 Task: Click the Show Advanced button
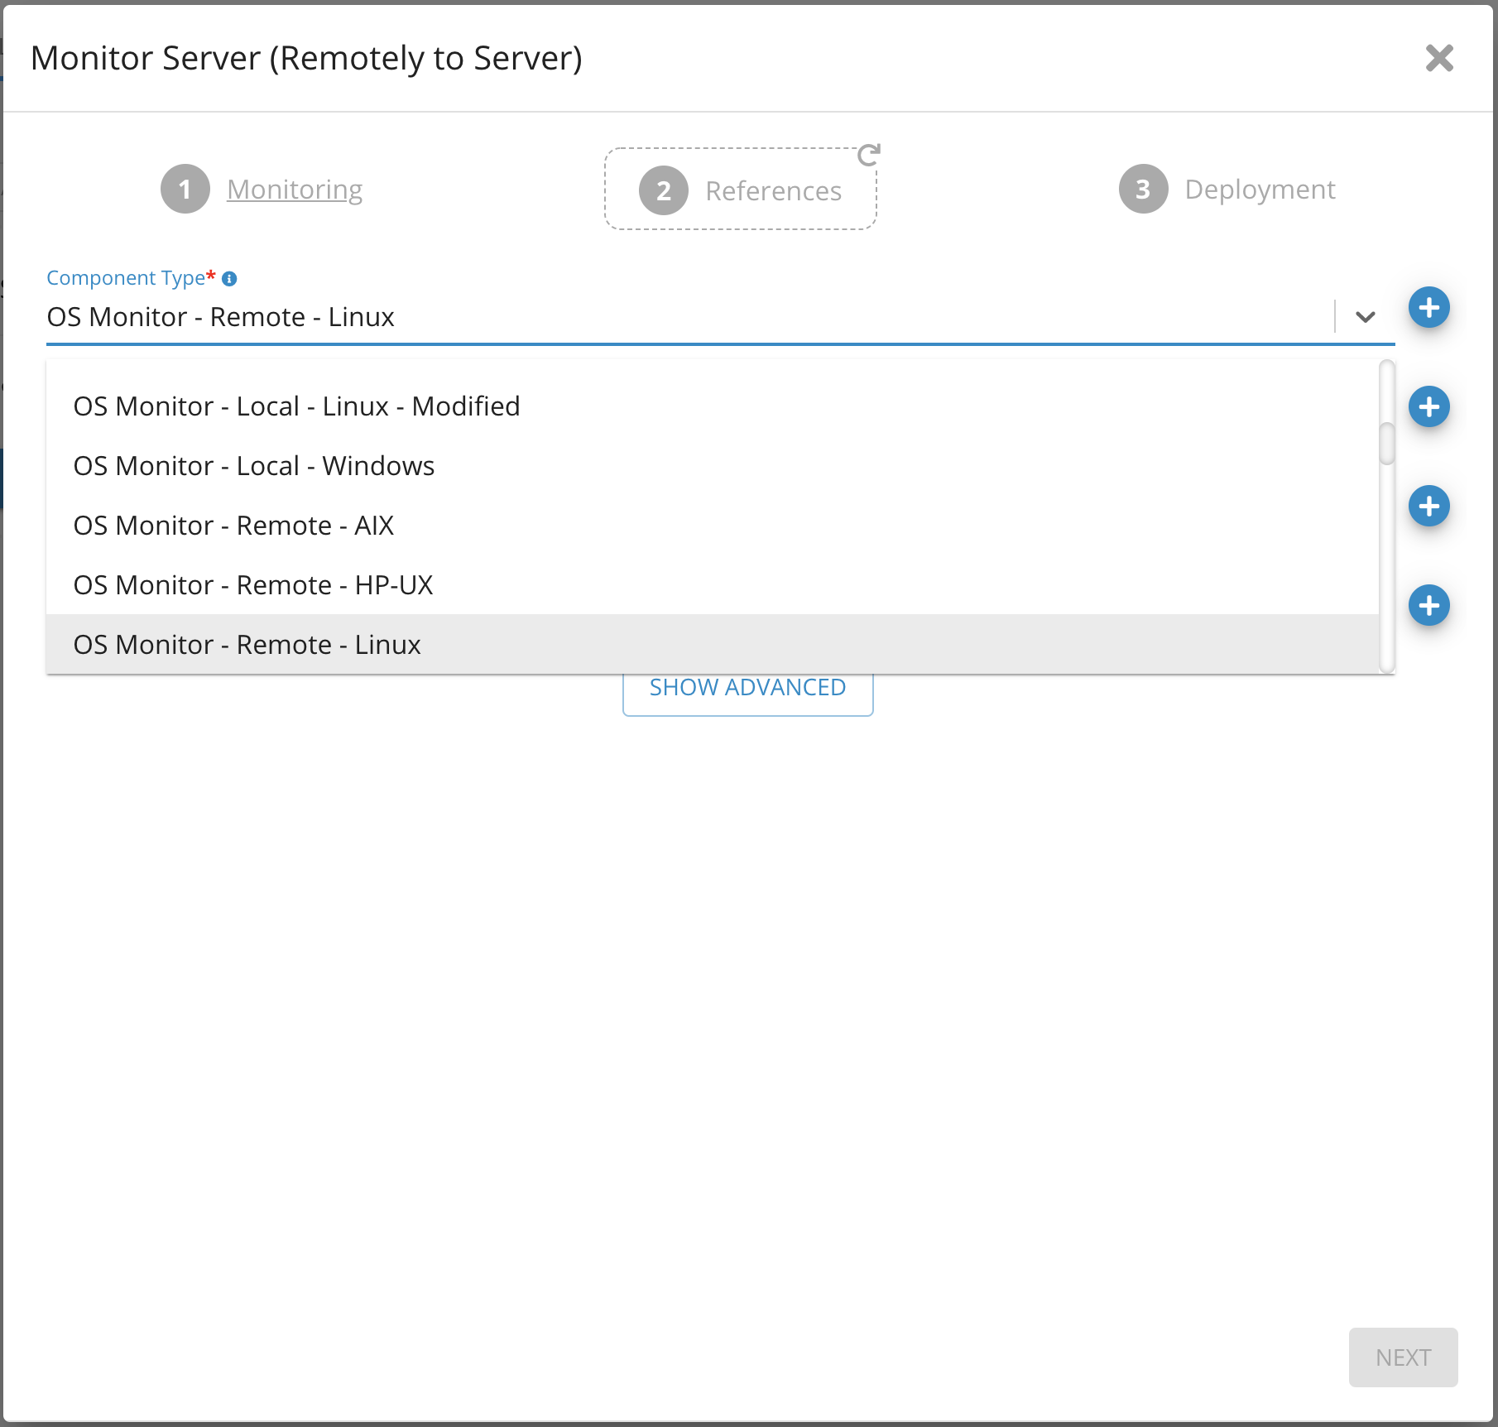click(x=747, y=692)
